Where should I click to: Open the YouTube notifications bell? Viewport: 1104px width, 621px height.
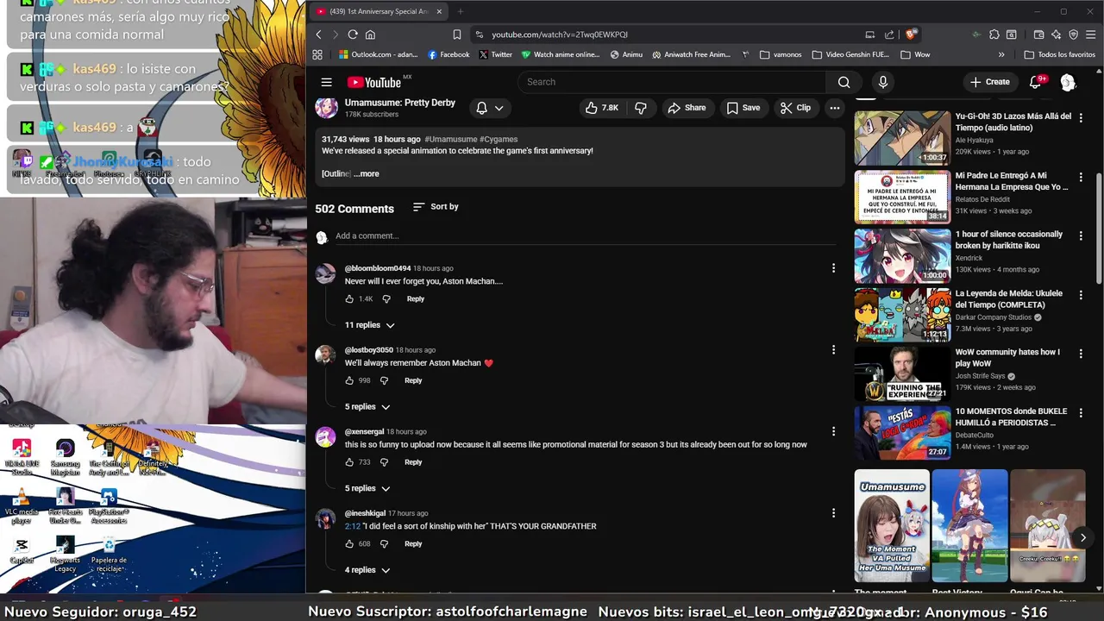pos(1036,82)
